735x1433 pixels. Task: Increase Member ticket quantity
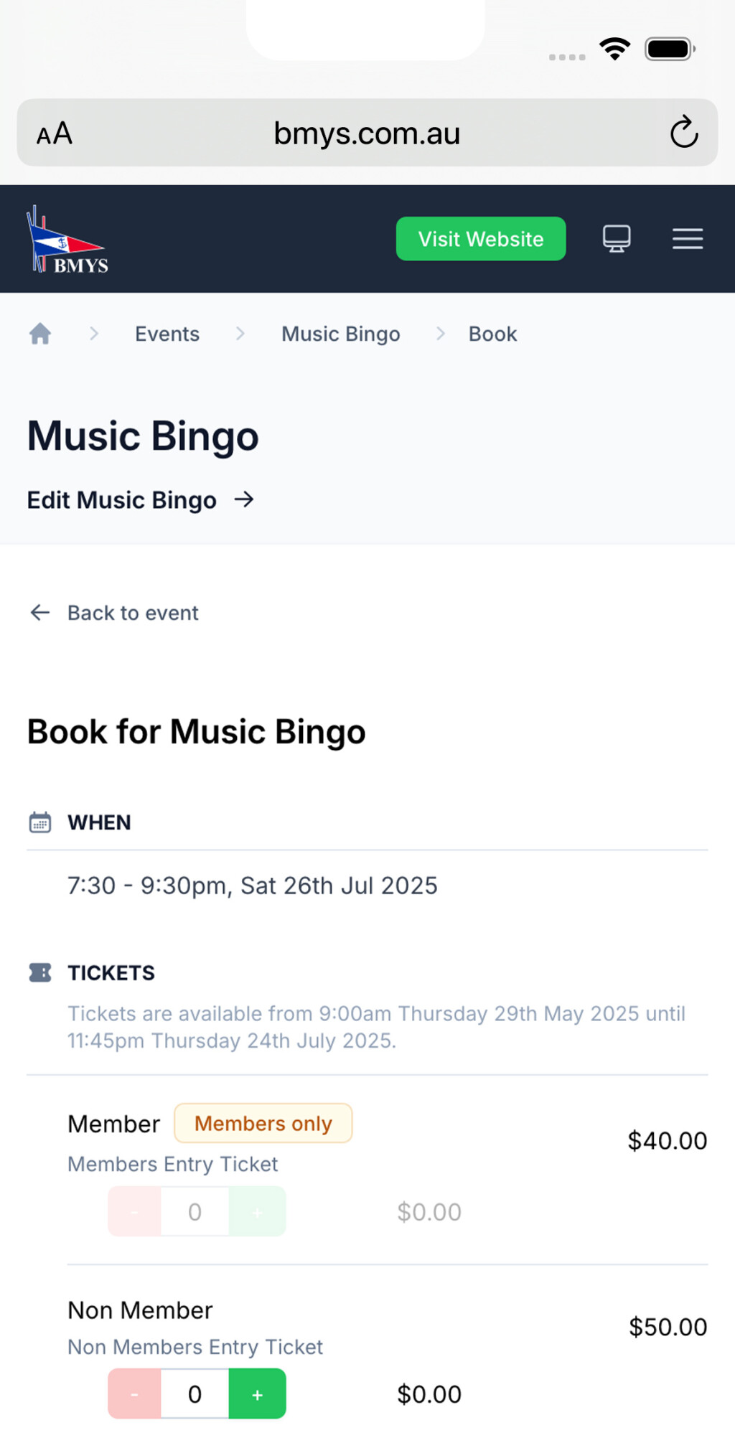[257, 1211]
